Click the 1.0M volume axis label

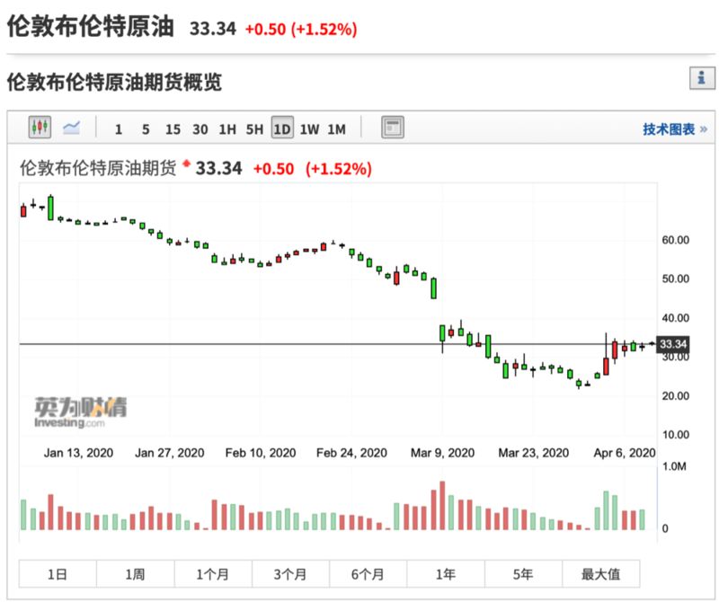pyautogui.click(x=674, y=466)
